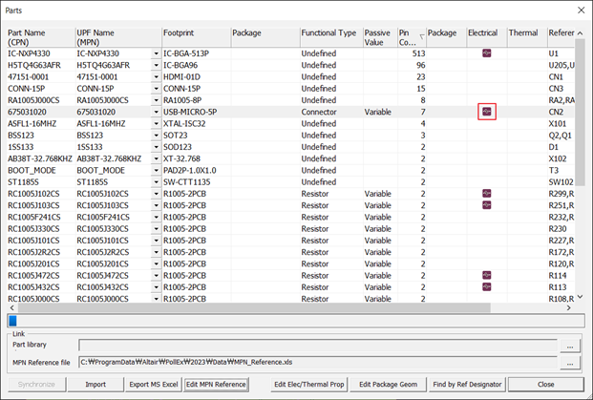Browse for the MPN Reference file
This screenshot has width=593, height=400.
click(571, 363)
